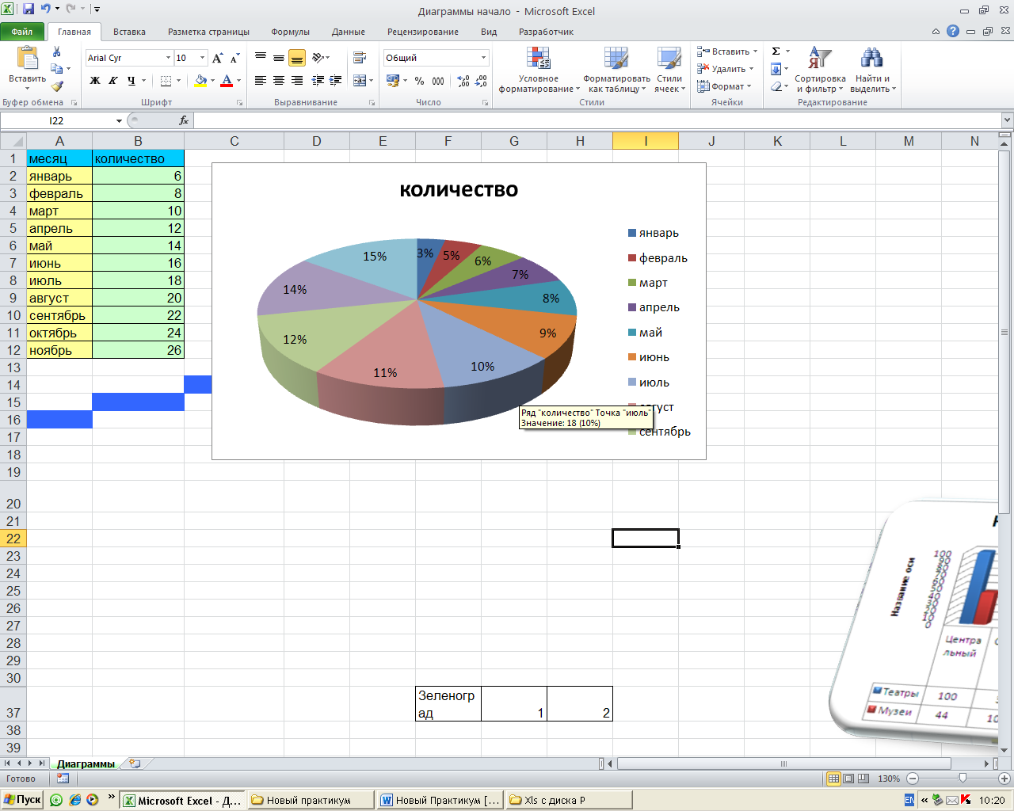
Task: Click the percent style icon
Action: 419,81
